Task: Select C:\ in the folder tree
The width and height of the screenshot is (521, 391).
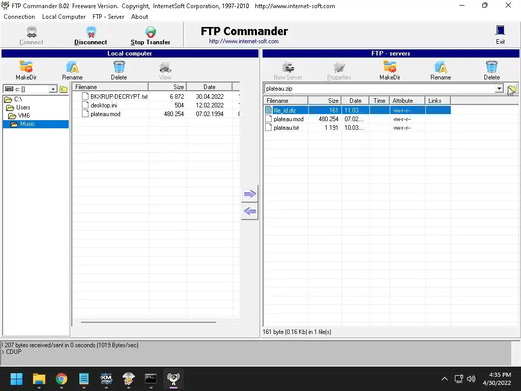Action: click(x=18, y=99)
